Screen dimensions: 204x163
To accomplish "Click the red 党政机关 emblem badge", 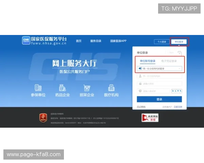I will coord(43,118).
